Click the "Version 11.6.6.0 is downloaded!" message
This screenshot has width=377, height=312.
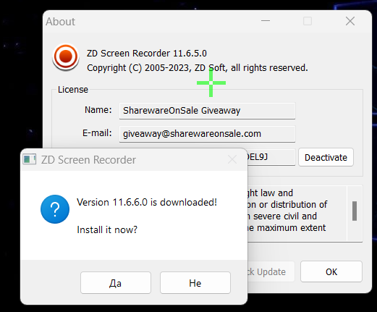click(147, 202)
